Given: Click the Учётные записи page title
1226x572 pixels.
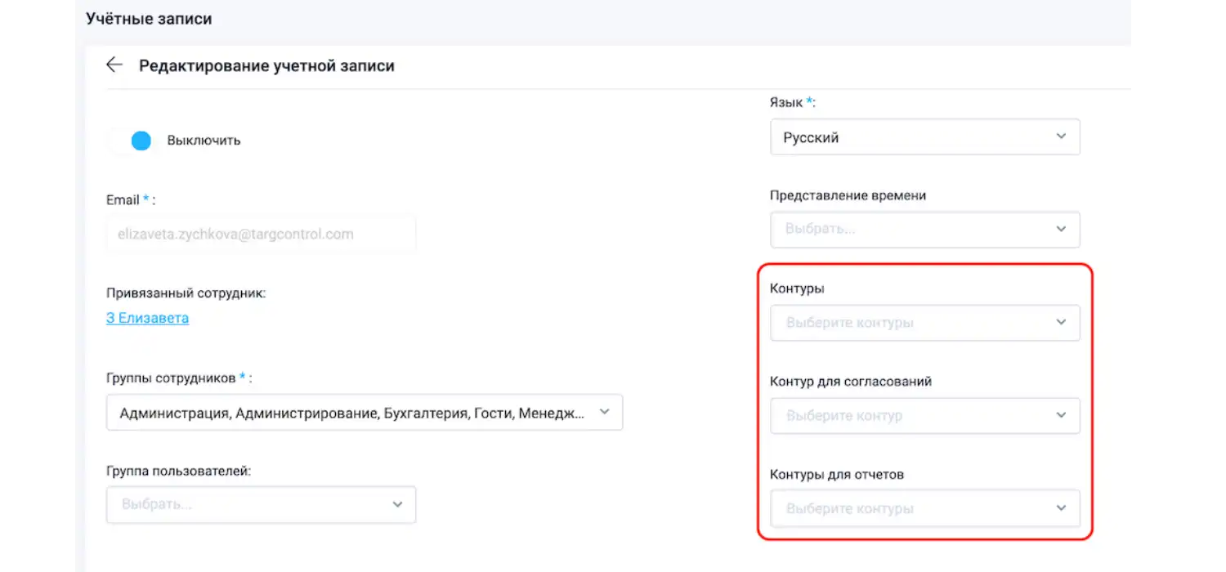Looking at the screenshot, I should tap(149, 18).
